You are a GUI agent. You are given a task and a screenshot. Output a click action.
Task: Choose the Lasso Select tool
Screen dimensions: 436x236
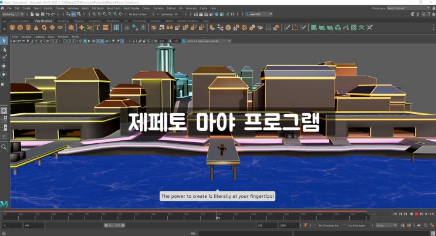(4, 49)
